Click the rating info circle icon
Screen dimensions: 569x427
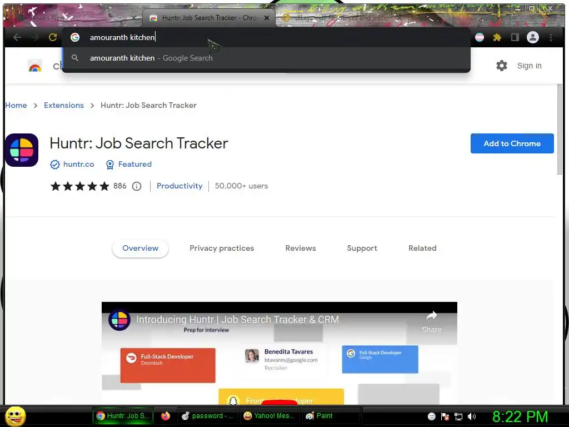(137, 186)
